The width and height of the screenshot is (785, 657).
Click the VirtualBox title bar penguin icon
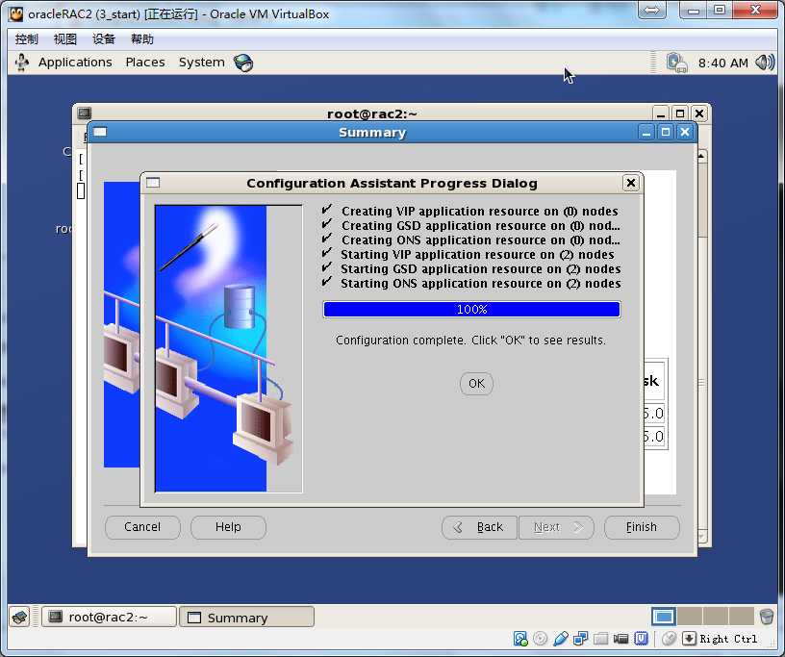click(16, 13)
